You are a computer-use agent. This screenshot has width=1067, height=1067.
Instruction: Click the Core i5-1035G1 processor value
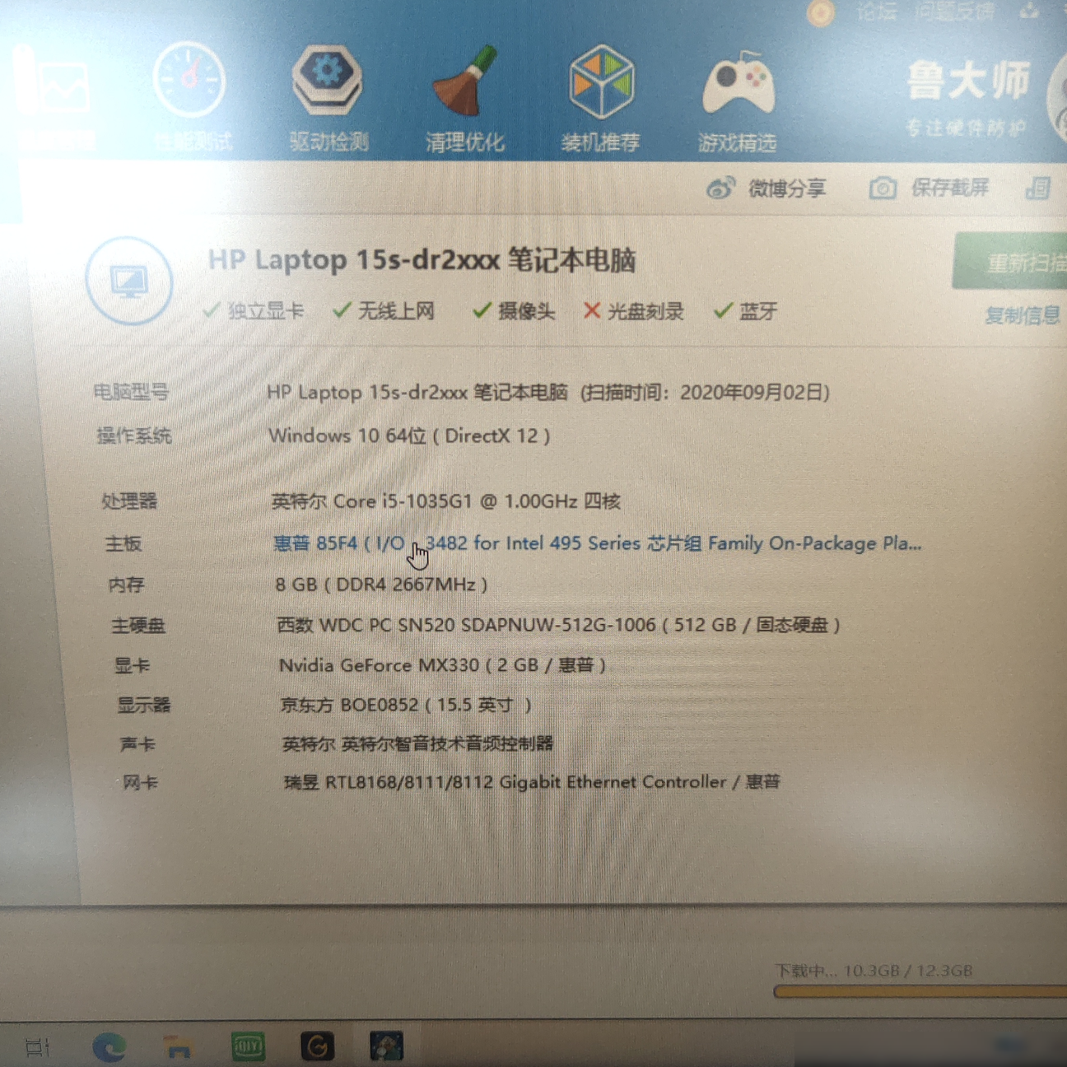(x=445, y=501)
